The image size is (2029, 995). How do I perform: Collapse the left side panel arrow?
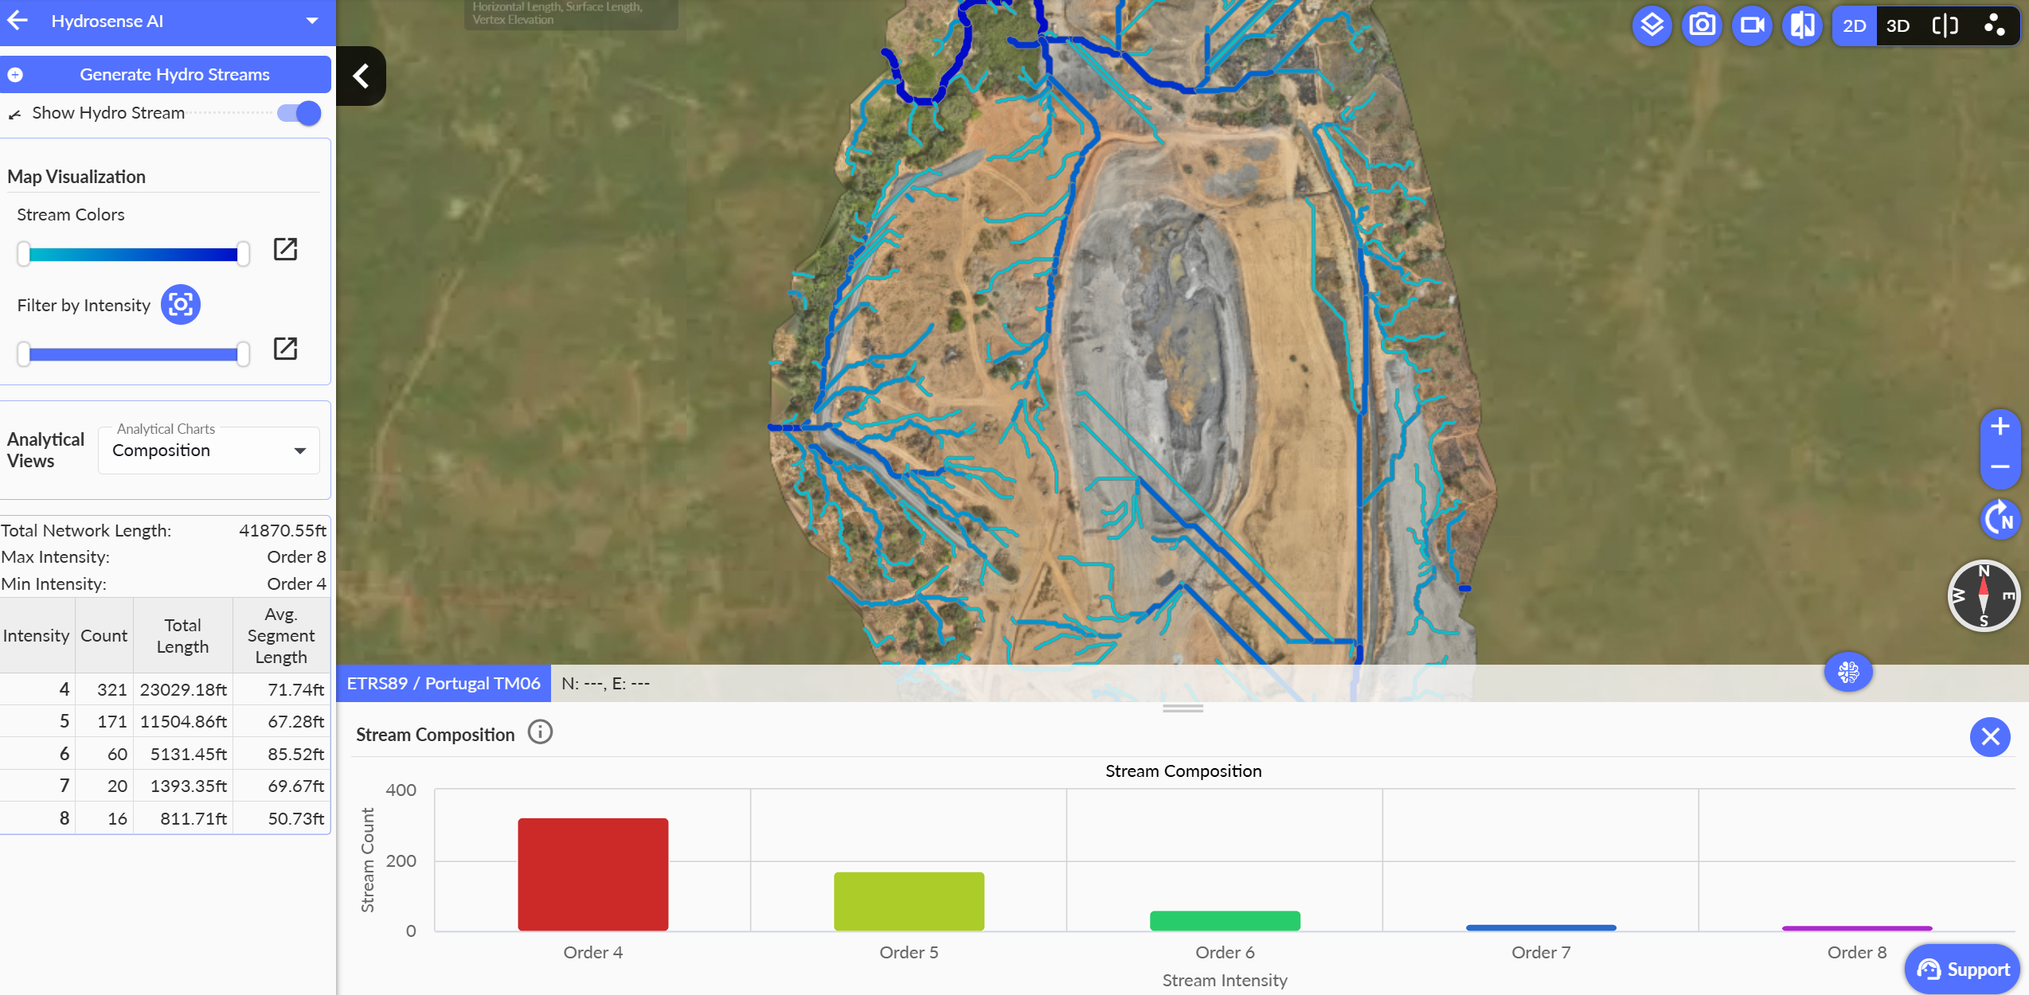tap(361, 76)
